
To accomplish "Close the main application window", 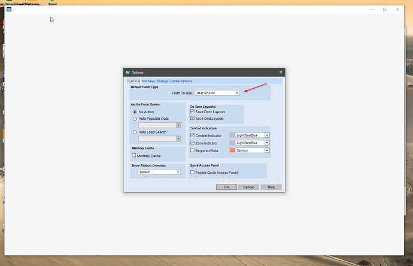I will (397, 9).
